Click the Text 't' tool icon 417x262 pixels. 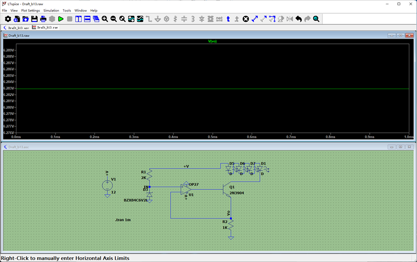click(228, 19)
